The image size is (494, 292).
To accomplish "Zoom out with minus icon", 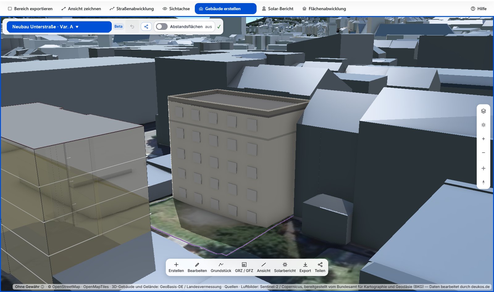I will [484, 153].
